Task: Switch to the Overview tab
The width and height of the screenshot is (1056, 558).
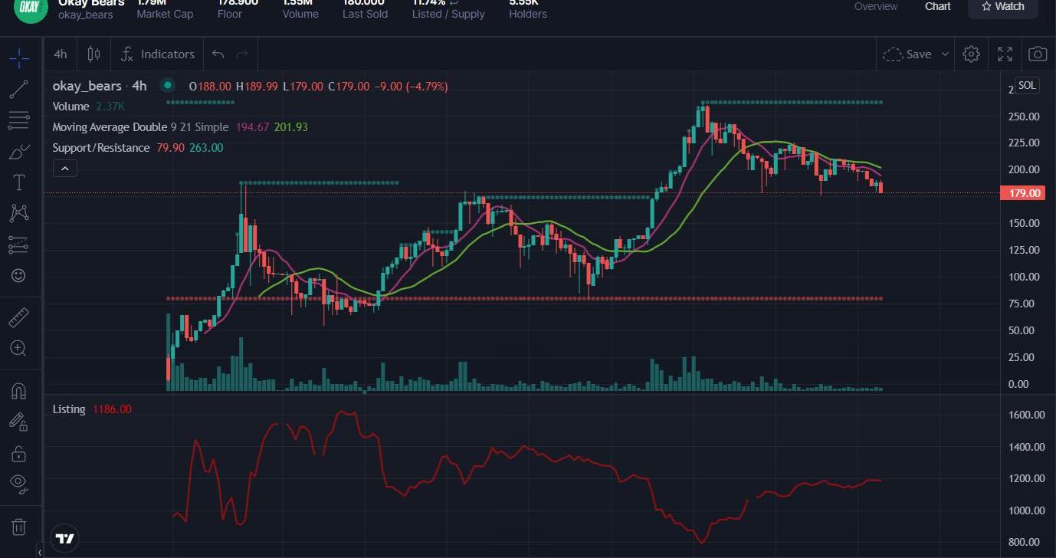Action: tap(876, 6)
